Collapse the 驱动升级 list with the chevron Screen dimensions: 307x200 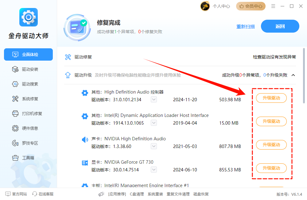[x=293, y=75]
